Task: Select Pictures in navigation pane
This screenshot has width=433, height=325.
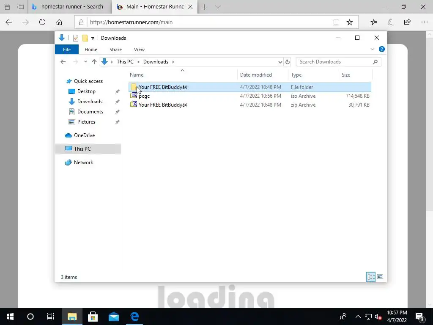Action: tap(86, 121)
